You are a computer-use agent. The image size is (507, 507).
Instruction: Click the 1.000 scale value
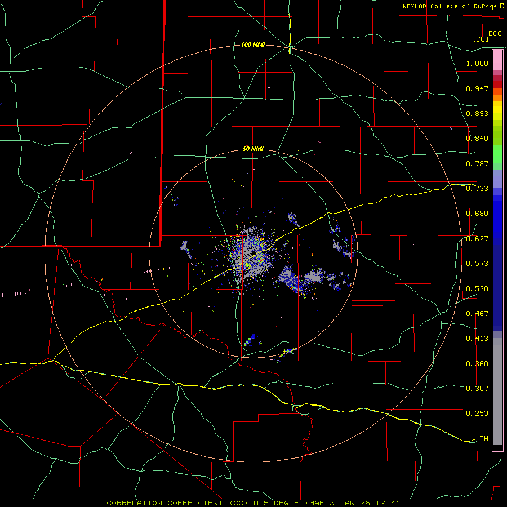point(477,63)
